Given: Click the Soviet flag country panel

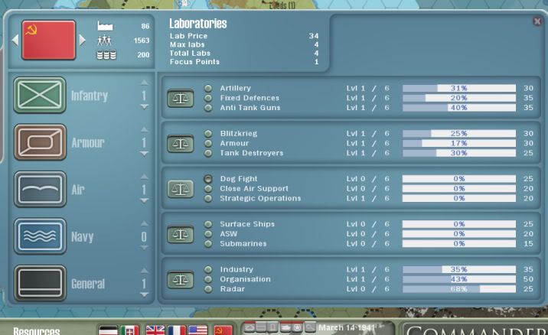Looking at the screenshot, I should click(49, 40).
